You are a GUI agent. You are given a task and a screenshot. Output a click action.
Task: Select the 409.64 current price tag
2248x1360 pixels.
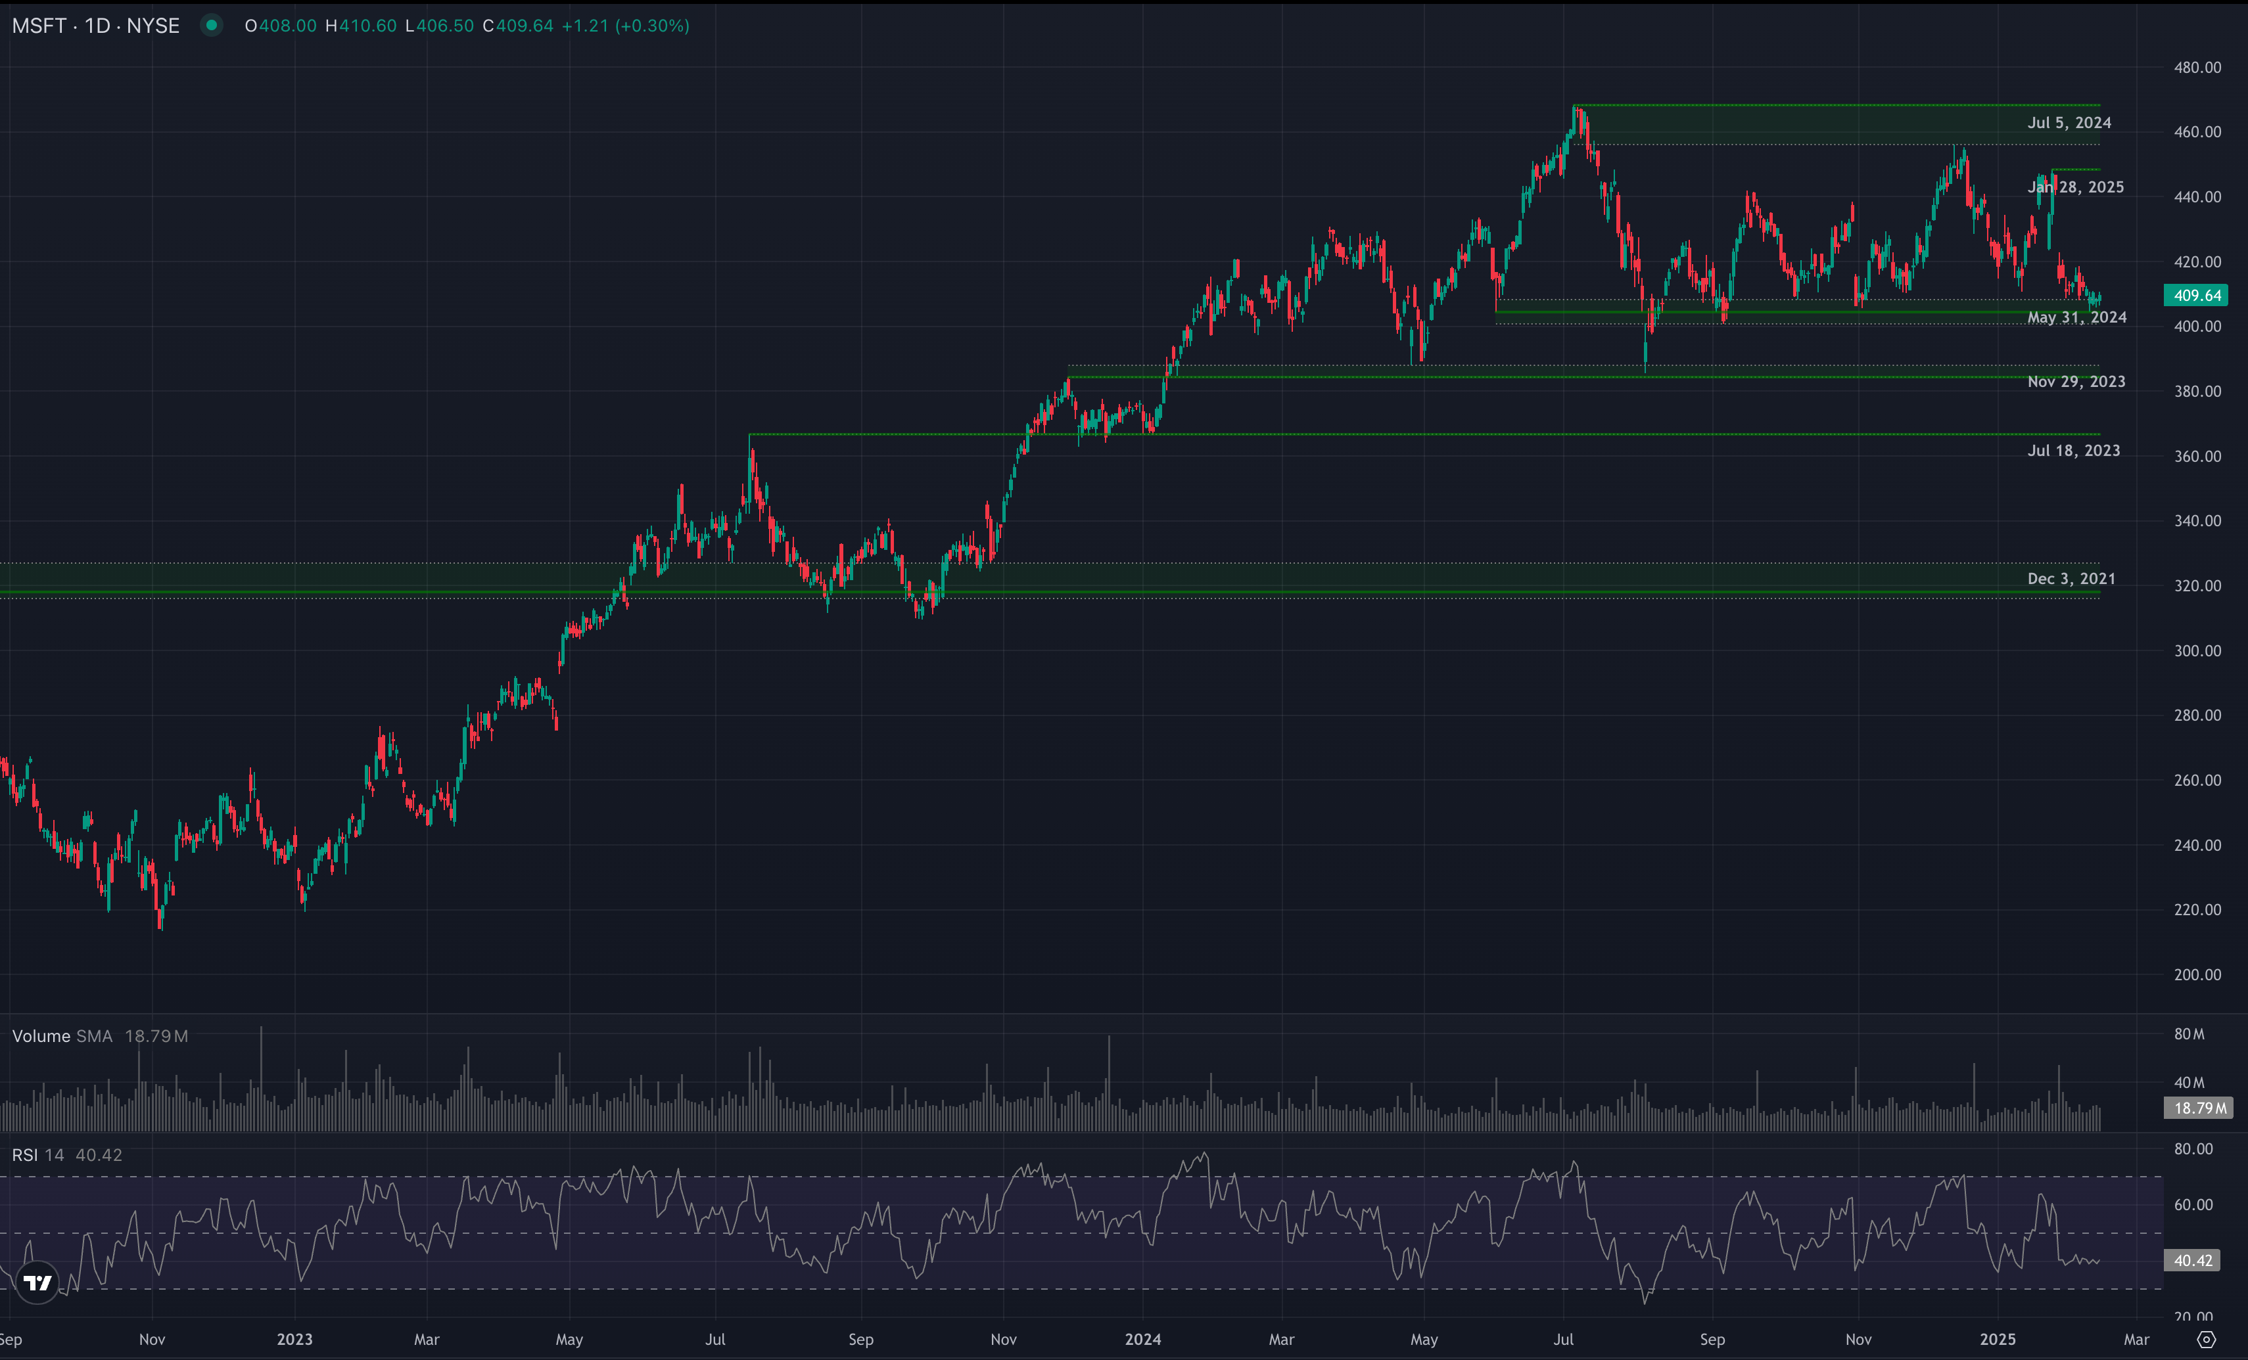pos(2196,296)
